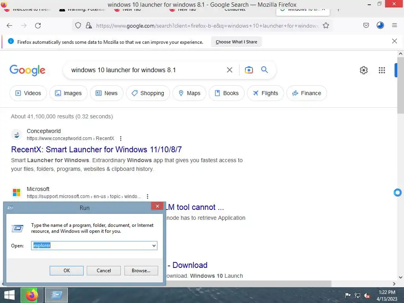This screenshot has height=303, width=404.
Task: Click the muted volume tray icon
Action: coord(367,295)
